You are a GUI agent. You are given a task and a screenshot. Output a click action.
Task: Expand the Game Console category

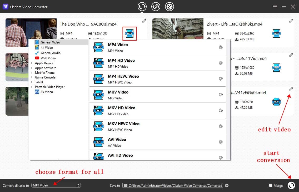[x=32, y=77]
